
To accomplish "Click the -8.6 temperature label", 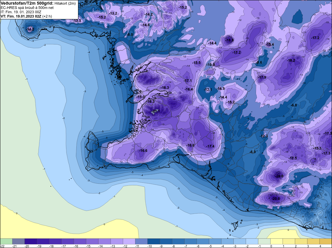I will coord(259,63).
